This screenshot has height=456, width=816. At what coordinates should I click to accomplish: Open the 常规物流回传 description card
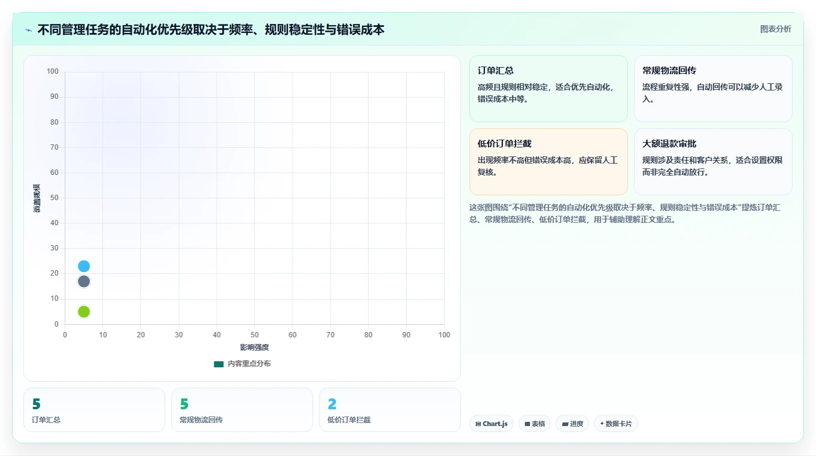pyautogui.click(x=713, y=89)
